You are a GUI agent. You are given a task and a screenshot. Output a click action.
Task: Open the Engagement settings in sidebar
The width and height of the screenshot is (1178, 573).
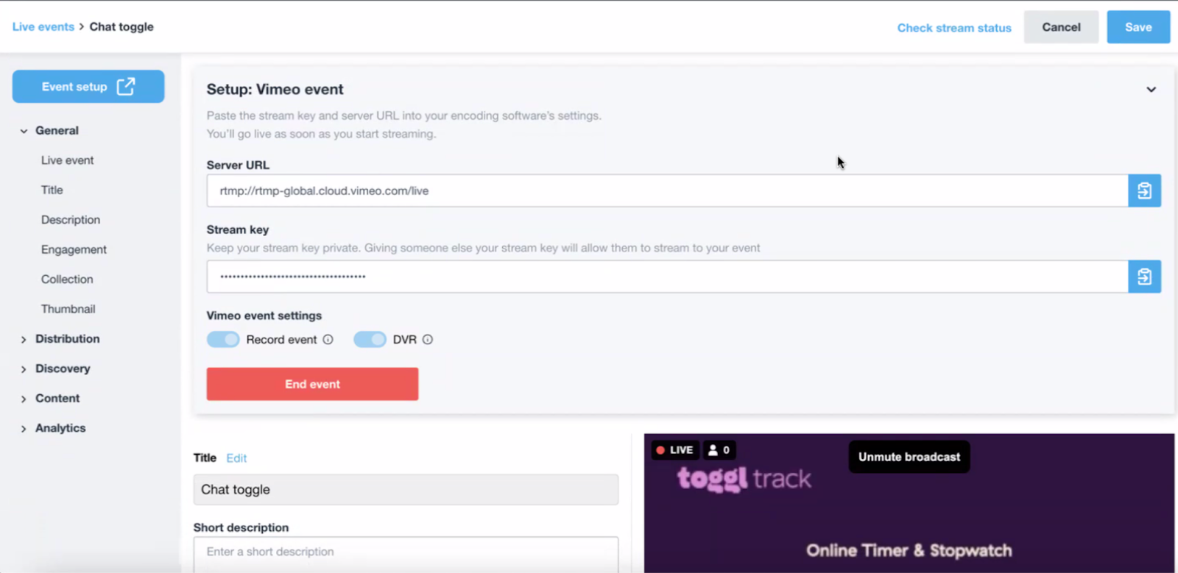click(74, 250)
